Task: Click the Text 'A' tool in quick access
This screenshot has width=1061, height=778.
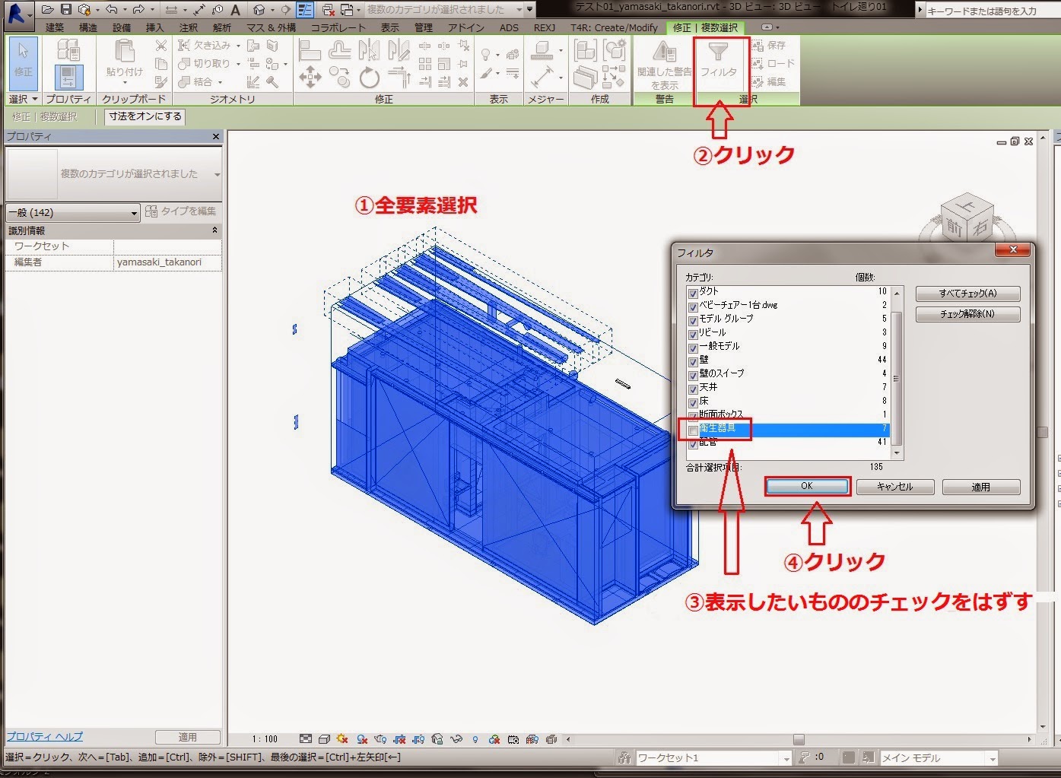Action: 235,10
